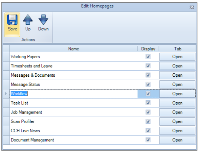Toggle Display checkbox for Job Management
This screenshot has width=199, height=153.
point(148,112)
